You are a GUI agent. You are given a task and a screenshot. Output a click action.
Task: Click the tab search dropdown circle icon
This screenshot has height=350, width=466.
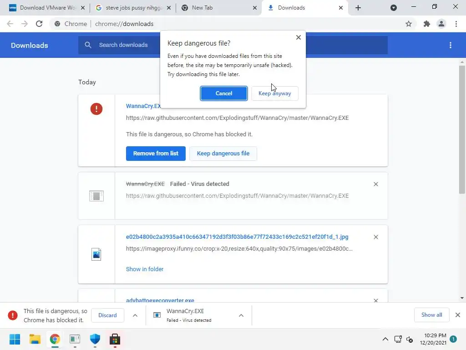click(394, 8)
